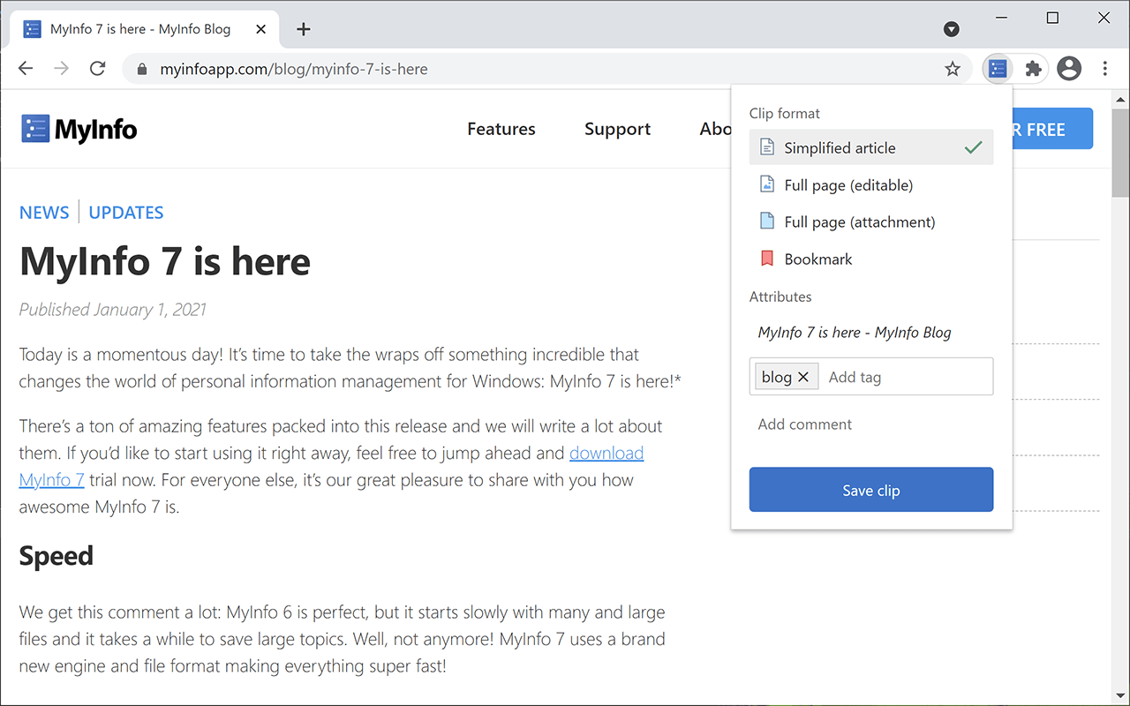Click the Save clip button
Viewport: 1130px width, 706px height.
(871, 490)
